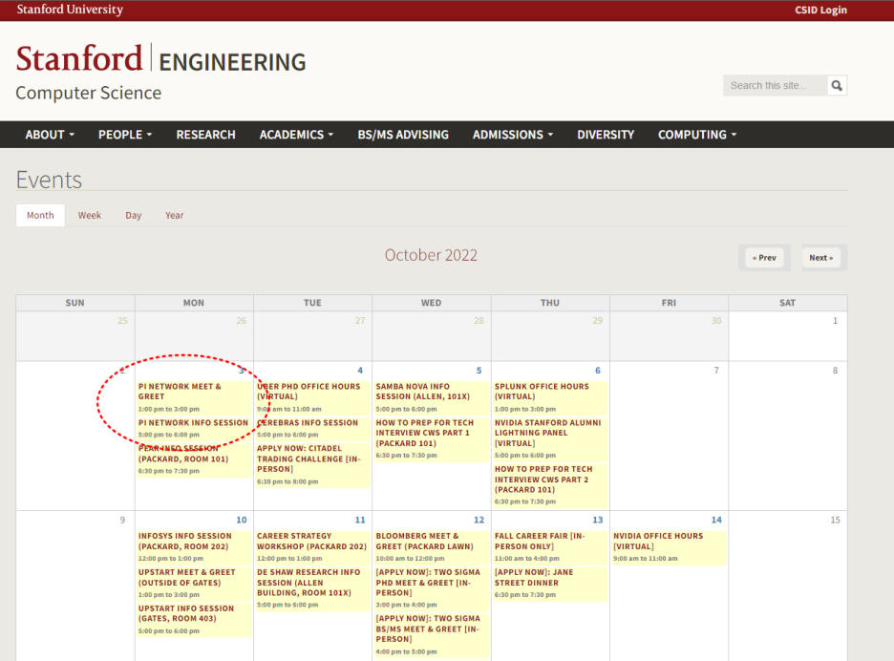Click day number 12 in calendar
The image size is (894, 661).
click(479, 520)
